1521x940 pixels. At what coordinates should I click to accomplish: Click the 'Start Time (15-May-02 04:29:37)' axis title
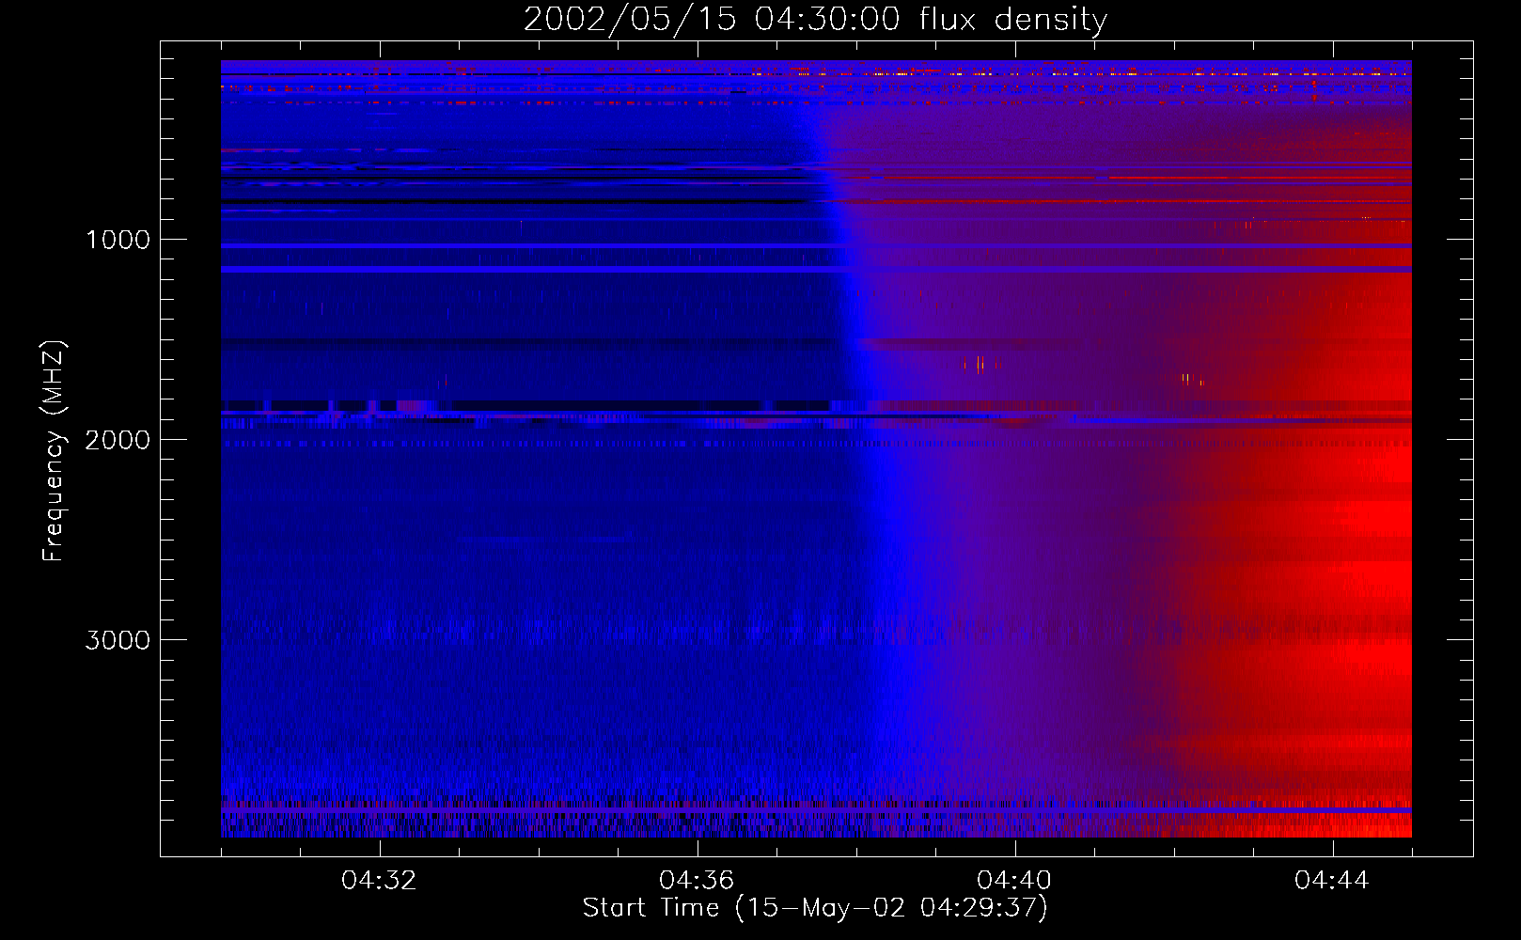point(815,908)
